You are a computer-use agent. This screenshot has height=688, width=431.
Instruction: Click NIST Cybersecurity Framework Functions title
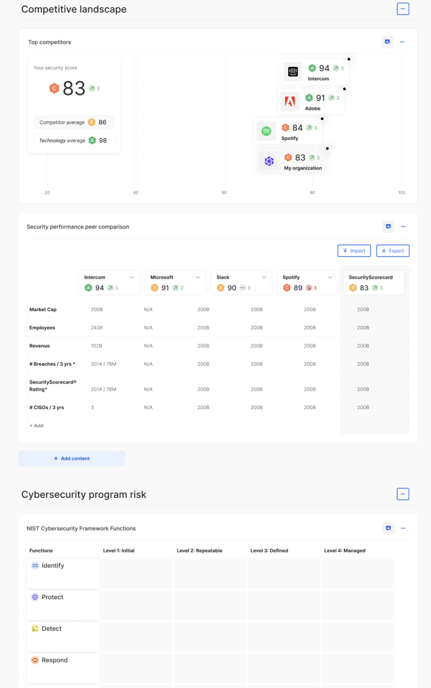pyautogui.click(x=81, y=528)
